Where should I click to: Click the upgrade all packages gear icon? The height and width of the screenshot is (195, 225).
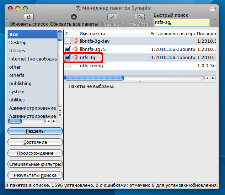tap(74, 17)
